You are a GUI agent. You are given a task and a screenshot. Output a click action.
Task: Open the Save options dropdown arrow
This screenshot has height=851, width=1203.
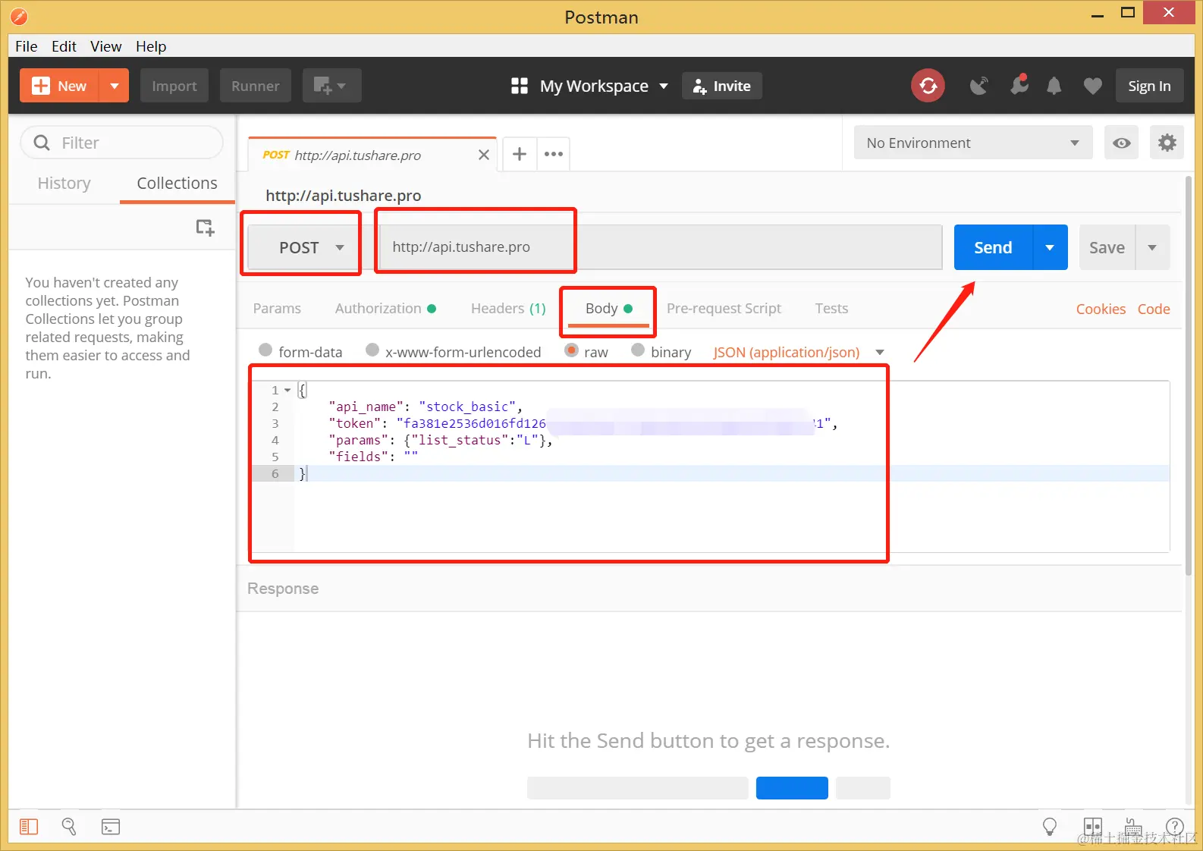1152,247
